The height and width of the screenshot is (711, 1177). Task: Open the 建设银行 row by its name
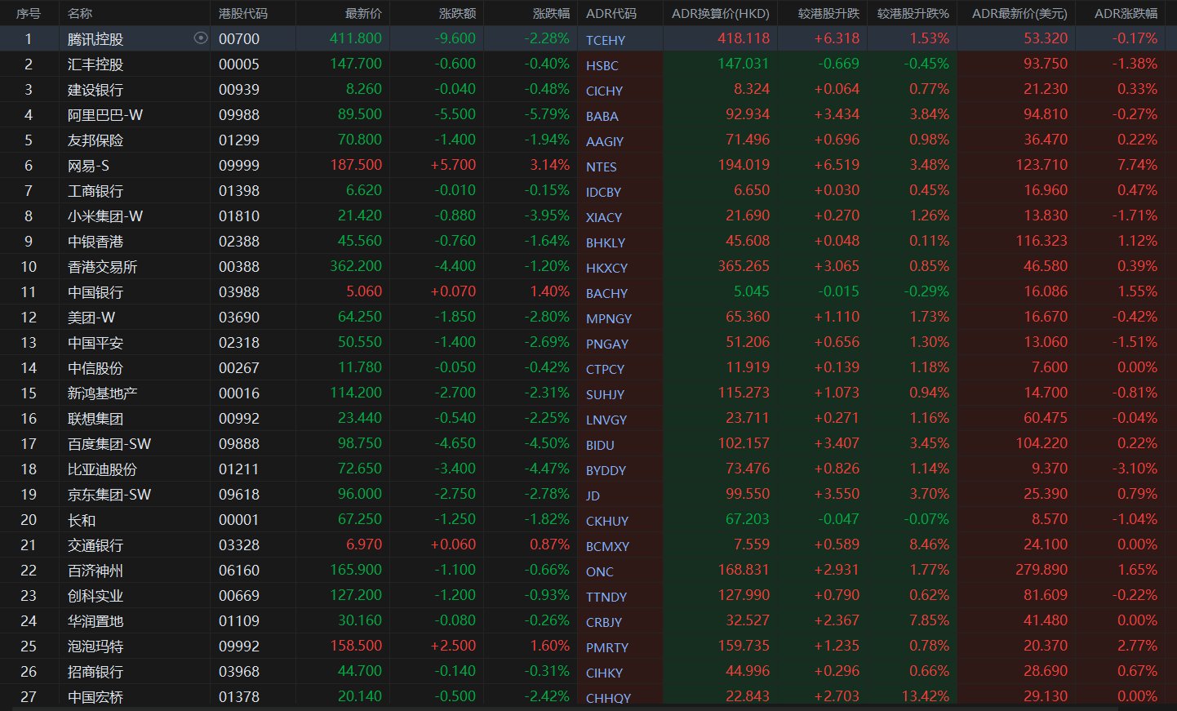95,90
